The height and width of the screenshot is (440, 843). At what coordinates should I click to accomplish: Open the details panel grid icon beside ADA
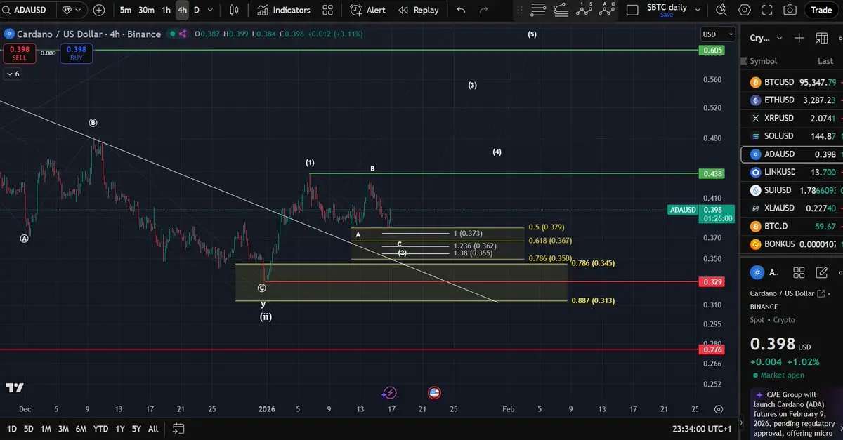click(x=799, y=272)
